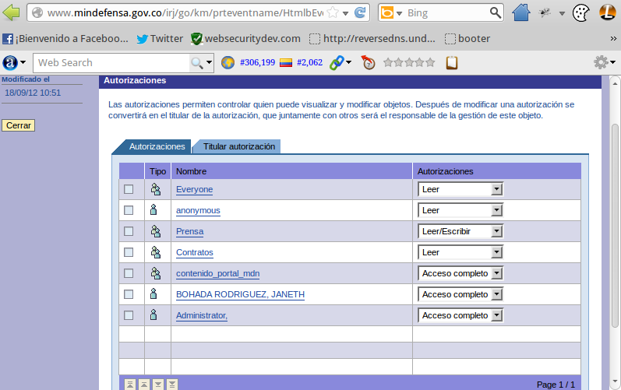Show more bookmarks chevron
The image size is (621, 390).
(x=613, y=39)
